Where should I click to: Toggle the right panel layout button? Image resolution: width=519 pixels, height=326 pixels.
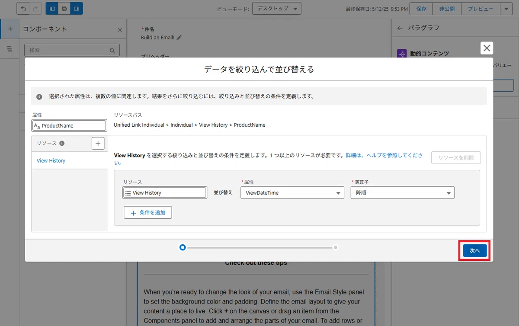coord(77,8)
